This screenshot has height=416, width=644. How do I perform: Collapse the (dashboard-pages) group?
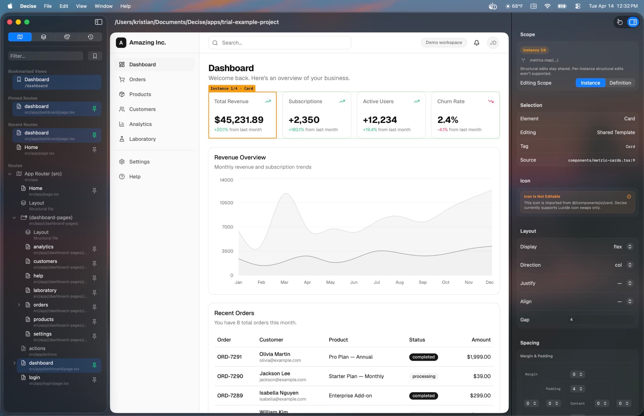pos(14,217)
